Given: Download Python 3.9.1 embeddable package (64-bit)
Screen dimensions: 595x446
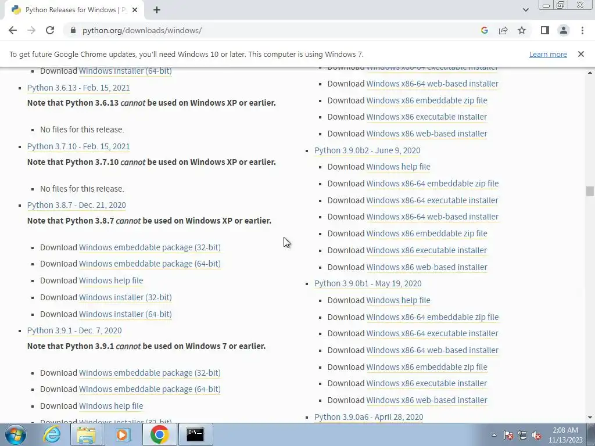Looking at the screenshot, I should pos(149,389).
